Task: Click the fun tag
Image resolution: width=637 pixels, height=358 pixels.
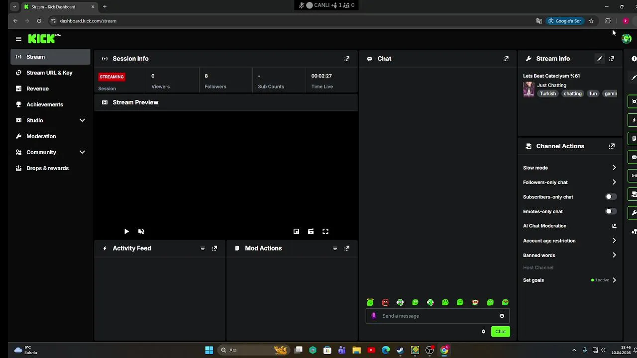Action: (593, 93)
